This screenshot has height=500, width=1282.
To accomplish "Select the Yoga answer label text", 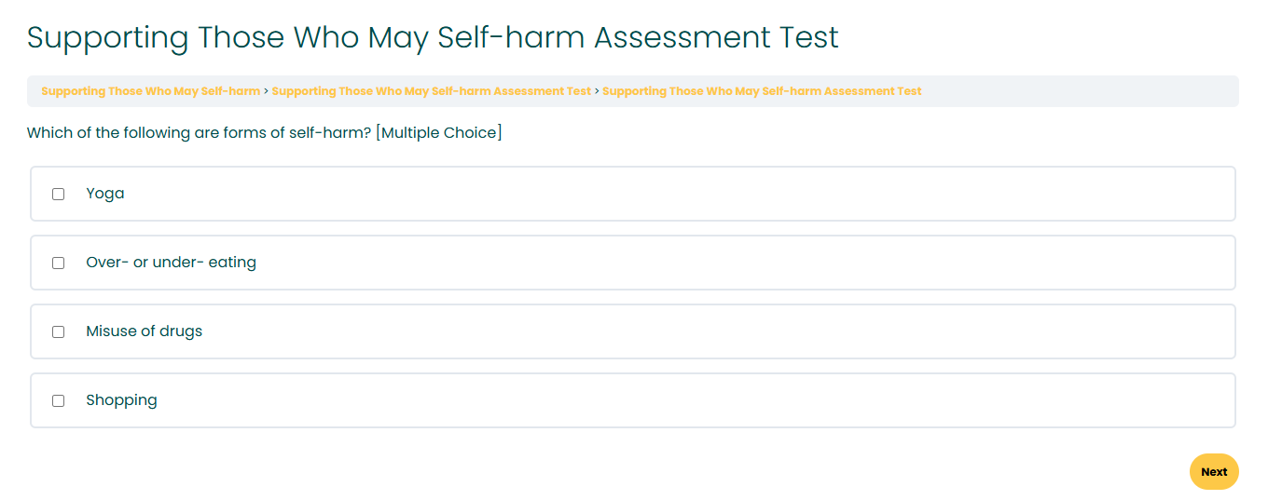I will point(105,194).
